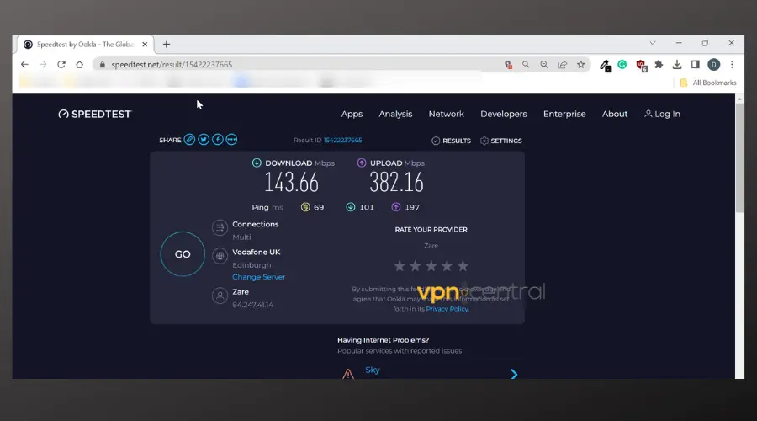Click the browser forward arrow
The height and width of the screenshot is (421, 757).
click(x=43, y=64)
